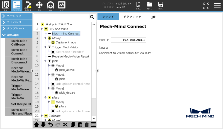Delete selected node with trash icon
The height and width of the screenshot is (129, 223).
point(87,125)
